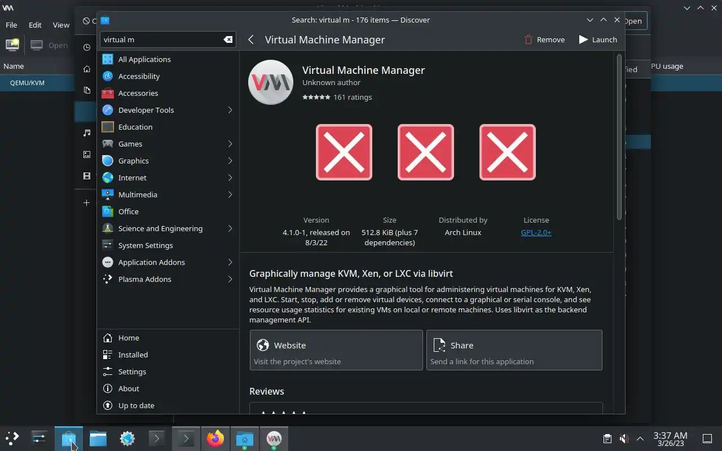Go to the Home page icon

108,338
